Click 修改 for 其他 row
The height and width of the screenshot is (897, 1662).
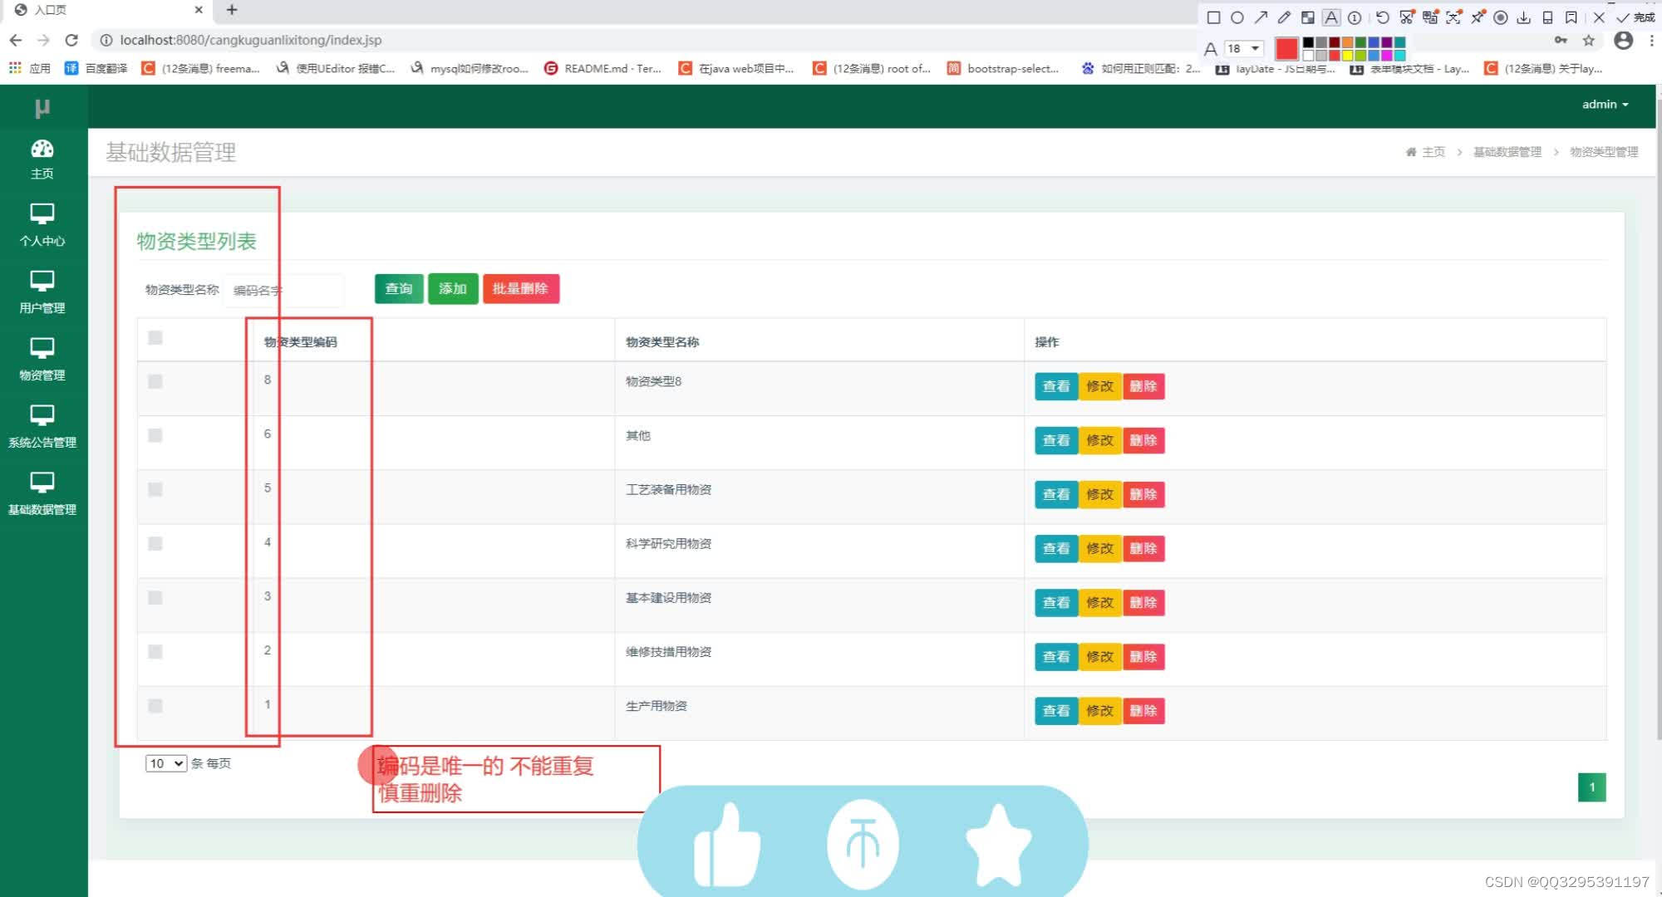[x=1100, y=440]
